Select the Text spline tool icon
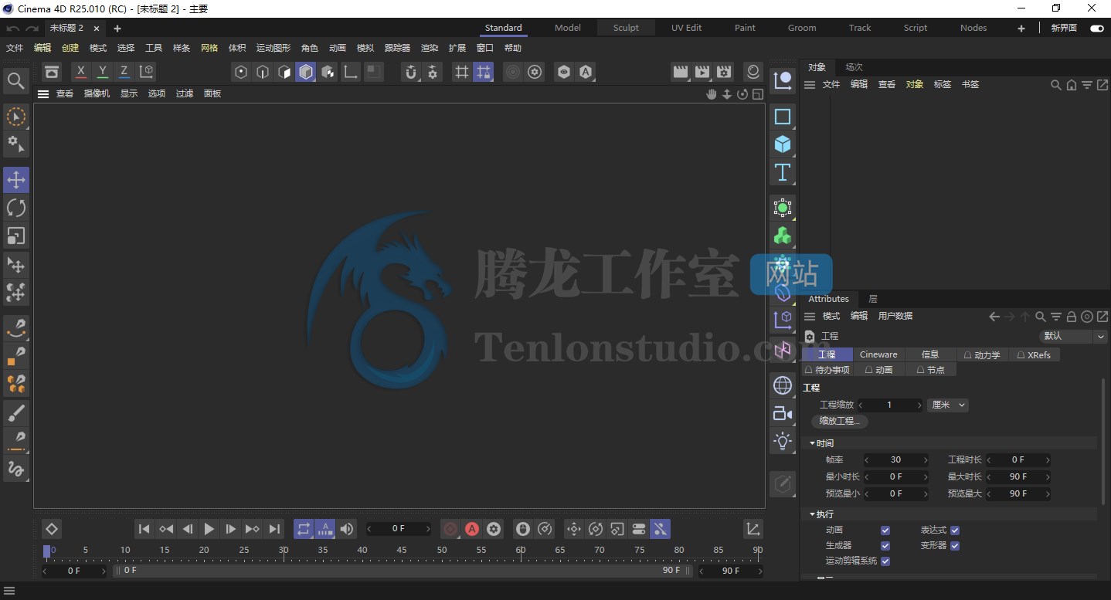Image resolution: width=1111 pixels, height=600 pixels. tap(783, 172)
